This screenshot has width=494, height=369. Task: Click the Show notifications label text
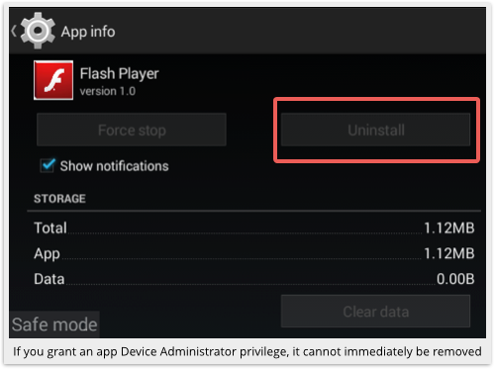[114, 166]
